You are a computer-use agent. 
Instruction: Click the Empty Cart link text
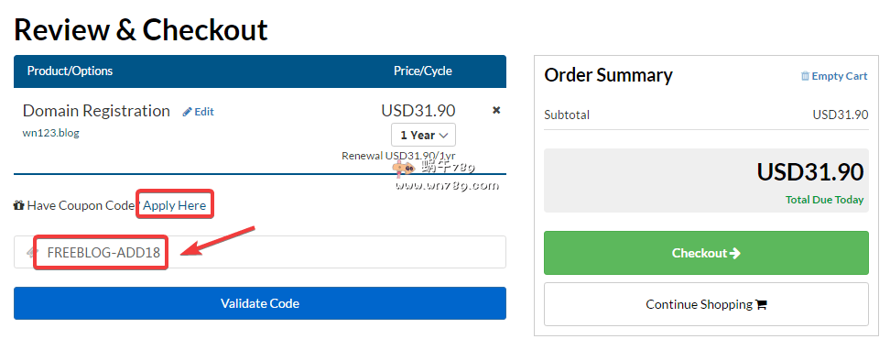click(x=840, y=76)
